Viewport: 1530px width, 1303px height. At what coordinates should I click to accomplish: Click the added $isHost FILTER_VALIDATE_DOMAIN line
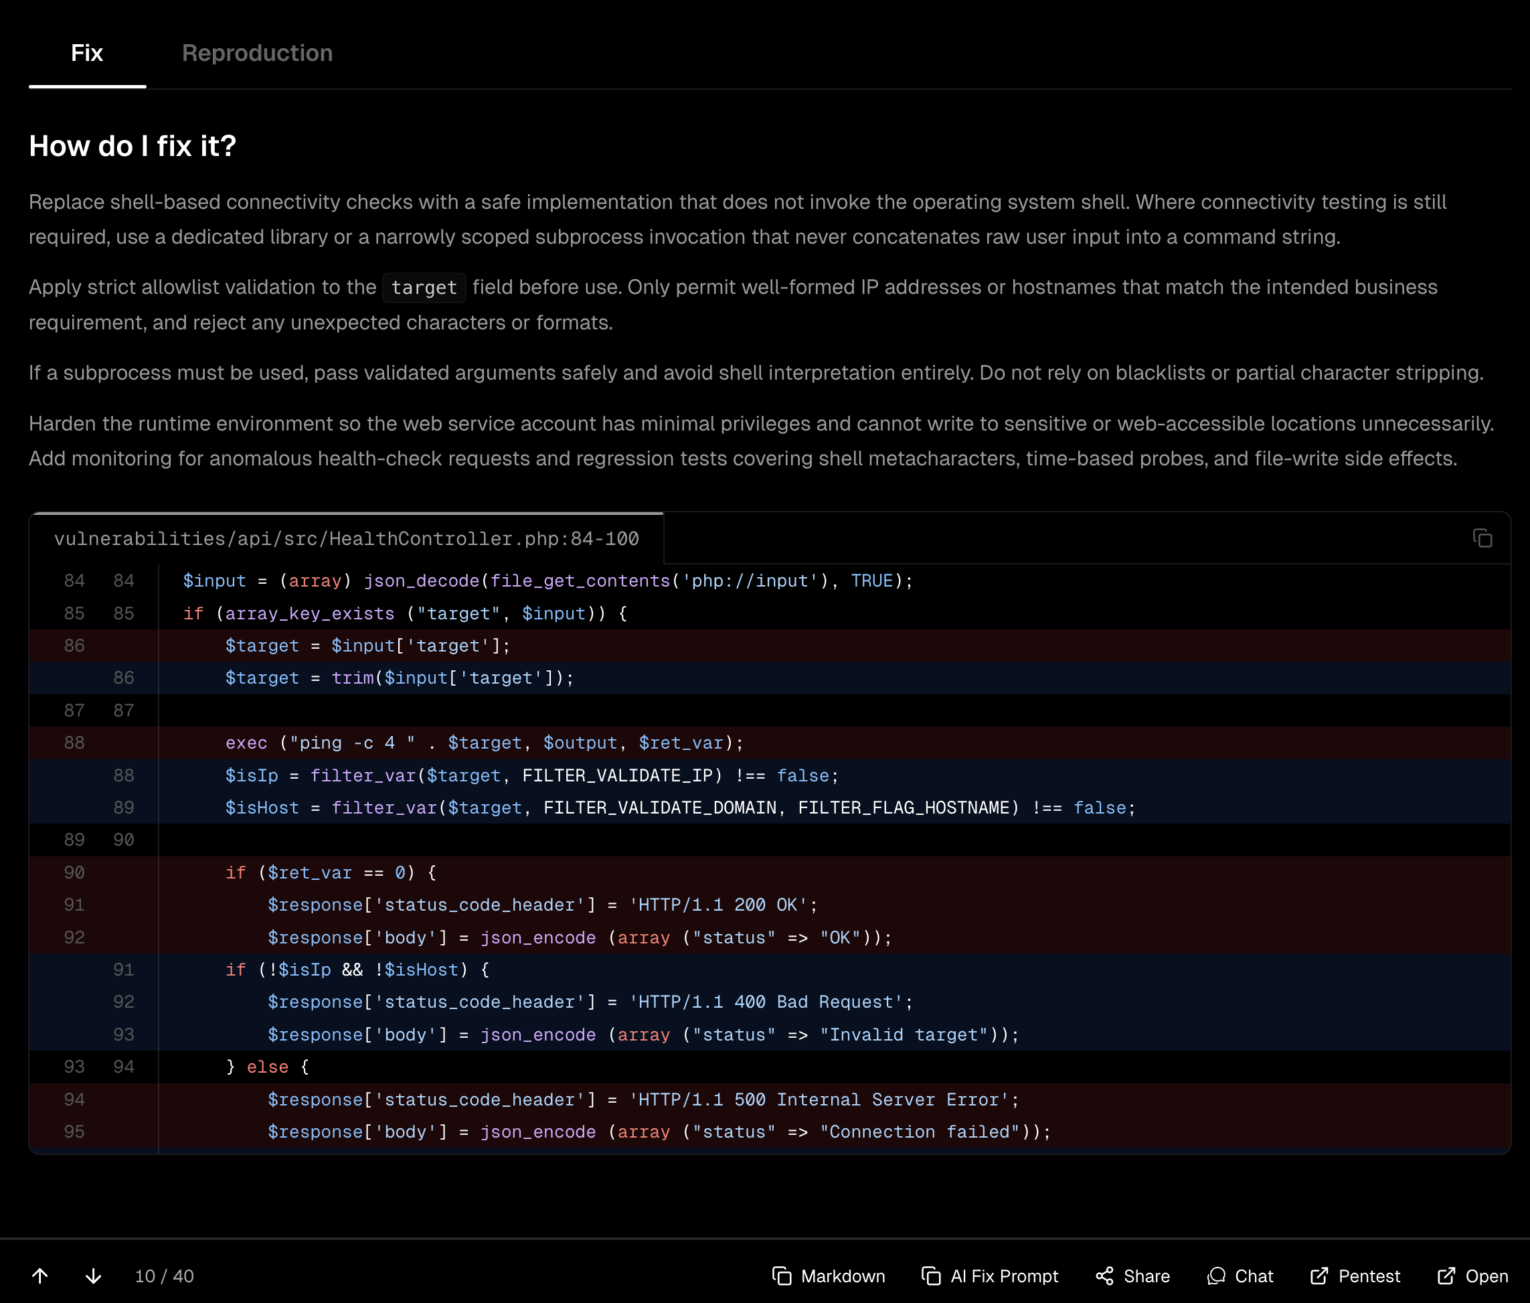click(x=770, y=808)
